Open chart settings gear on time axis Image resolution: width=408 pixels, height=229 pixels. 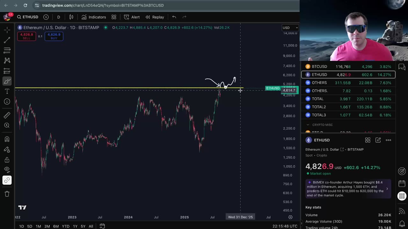click(x=290, y=217)
